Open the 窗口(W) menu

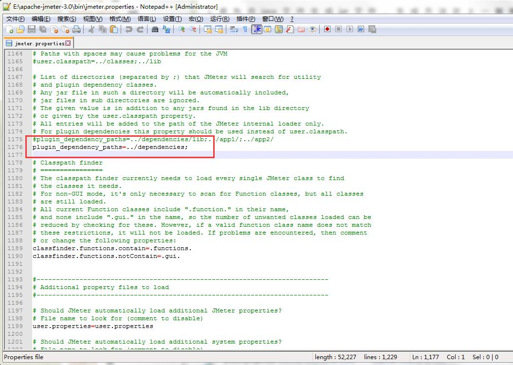[273, 19]
